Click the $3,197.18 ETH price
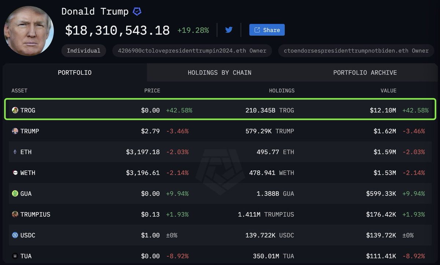This screenshot has width=440, height=265. click(143, 152)
